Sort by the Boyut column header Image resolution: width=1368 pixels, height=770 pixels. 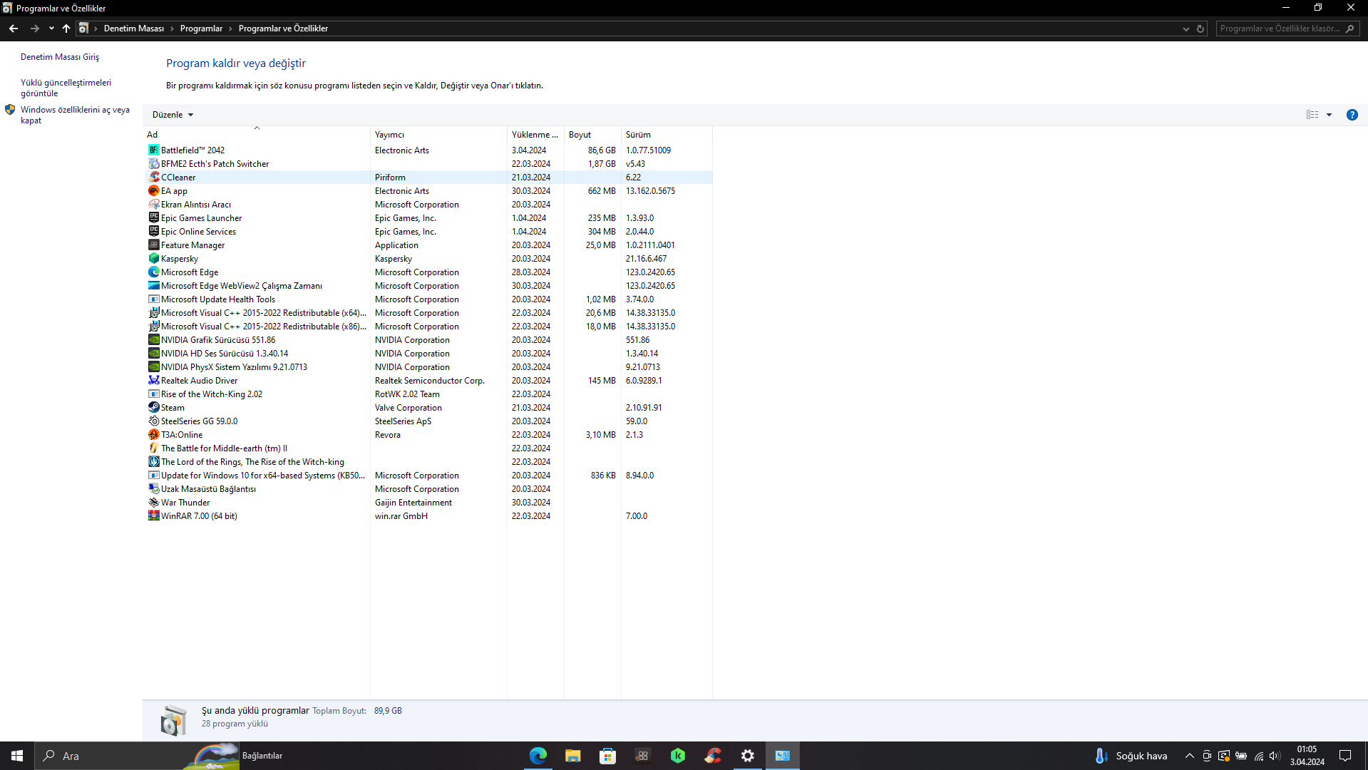click(592, 135)
